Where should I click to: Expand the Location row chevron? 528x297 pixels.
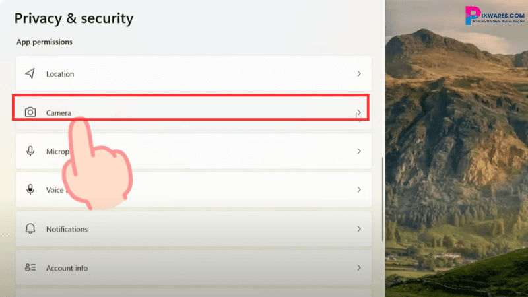[359, 74]
